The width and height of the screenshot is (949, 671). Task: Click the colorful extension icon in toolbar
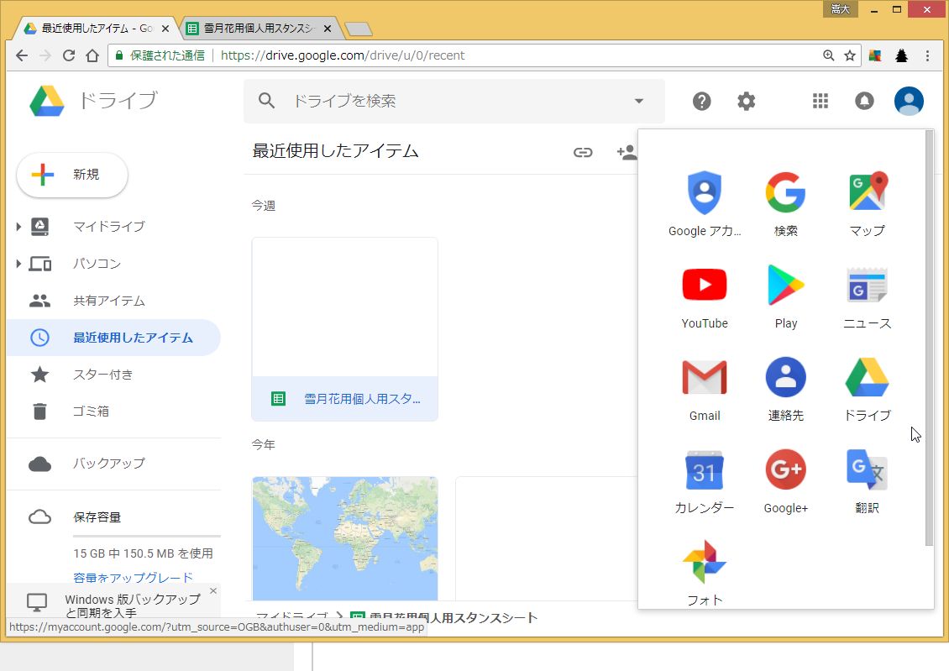click(875, 55)
